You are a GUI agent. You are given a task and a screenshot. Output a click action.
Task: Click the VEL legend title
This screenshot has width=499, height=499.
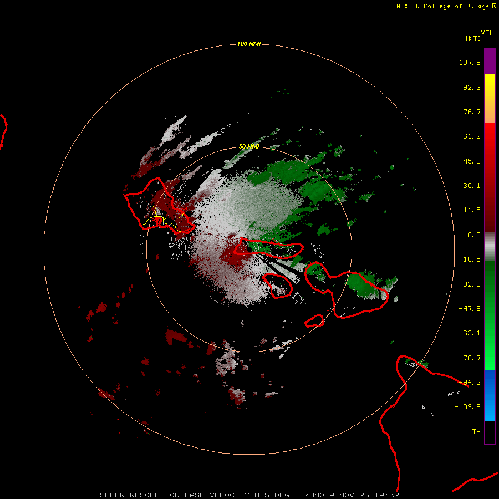click(487, 33)
